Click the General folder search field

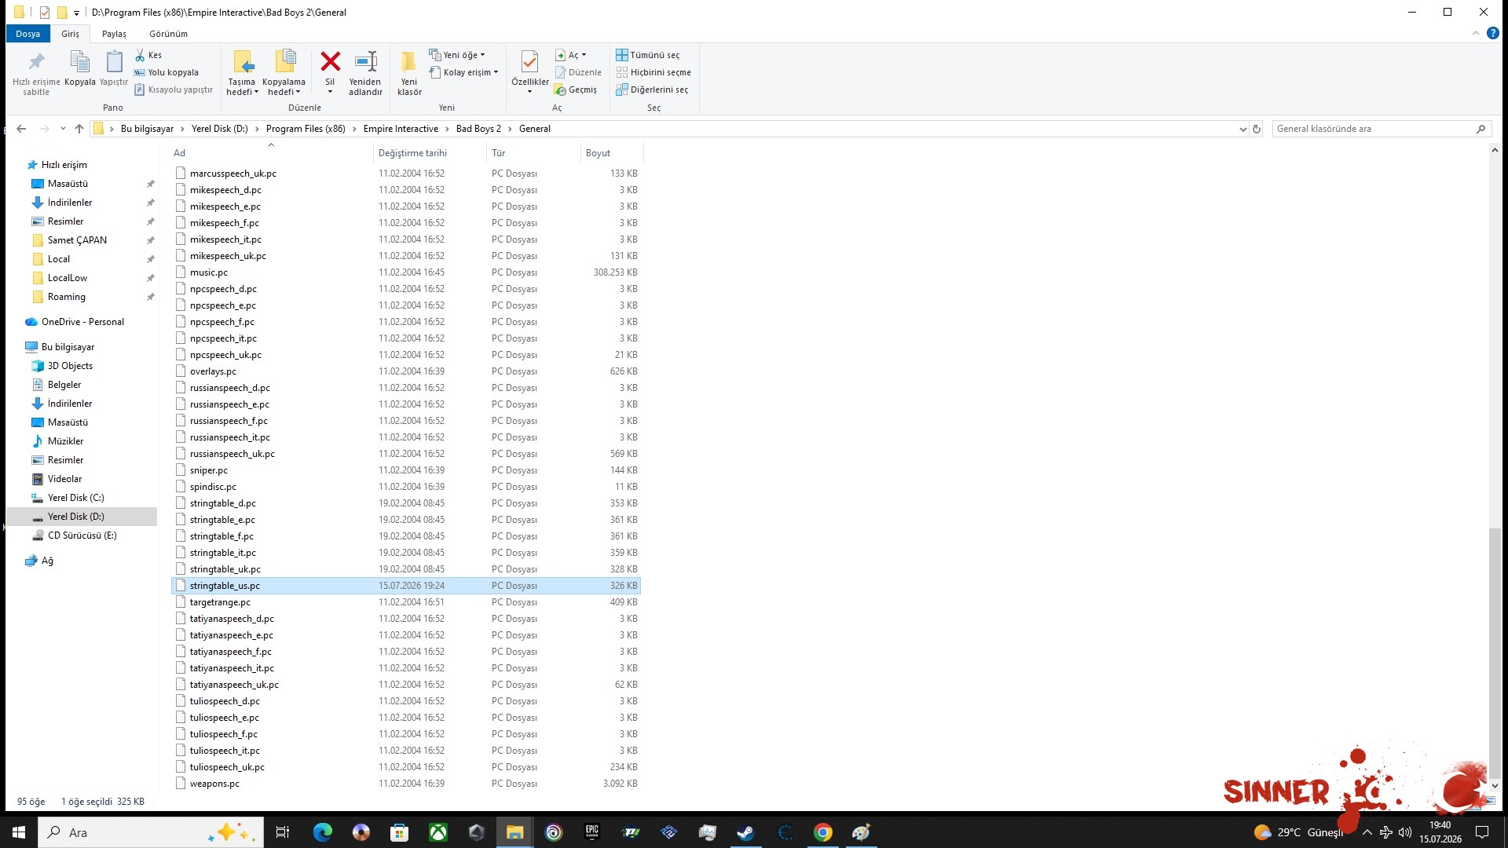click(x=1373, y=129)
